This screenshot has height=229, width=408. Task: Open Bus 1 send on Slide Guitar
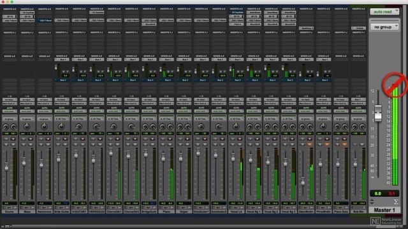tap(62, 59)
